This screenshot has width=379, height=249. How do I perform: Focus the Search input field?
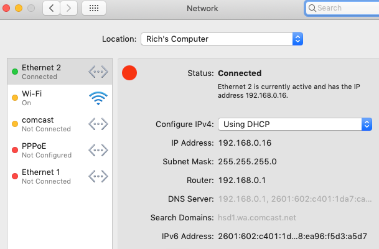click(342, 8)
